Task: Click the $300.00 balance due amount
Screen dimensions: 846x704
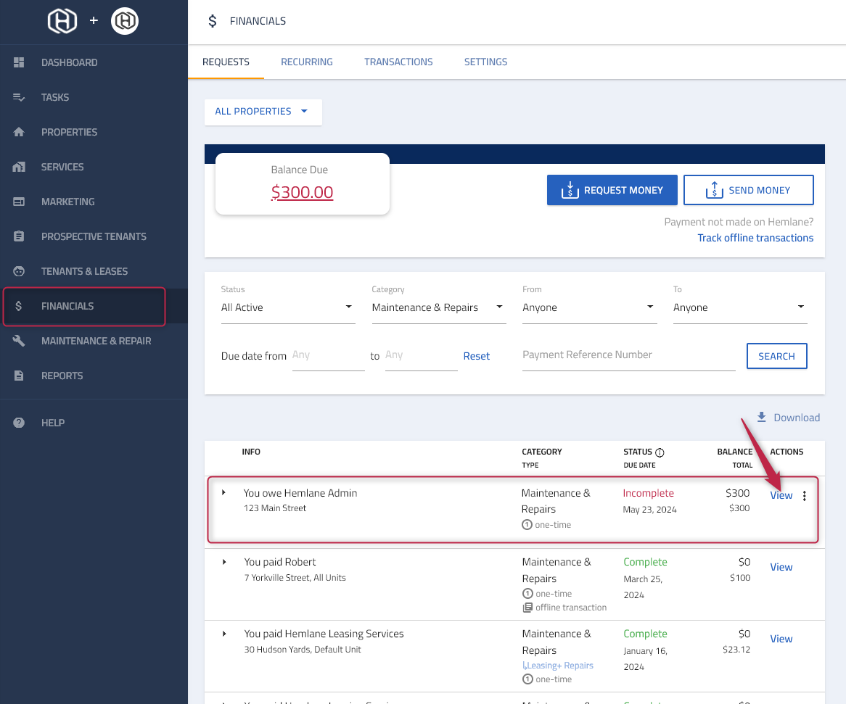Action: (302, 192)
